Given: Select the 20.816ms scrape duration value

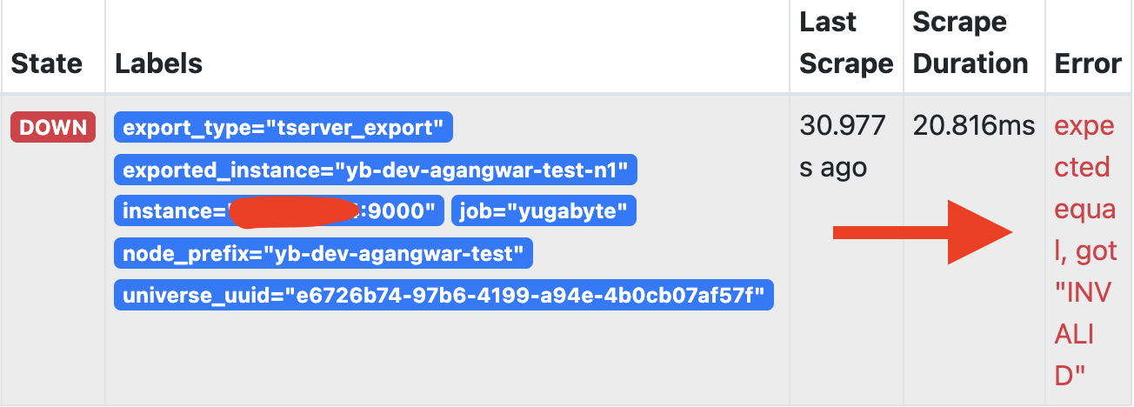Looking at the screenshot, I should 974,126.
